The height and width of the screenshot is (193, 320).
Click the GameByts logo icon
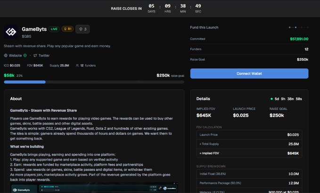[x=11, y=32]
